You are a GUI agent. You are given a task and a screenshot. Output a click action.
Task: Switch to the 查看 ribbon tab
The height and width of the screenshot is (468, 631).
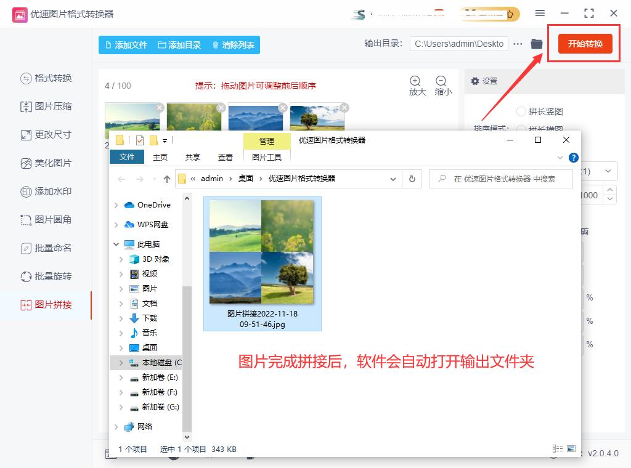click(226, 157)
